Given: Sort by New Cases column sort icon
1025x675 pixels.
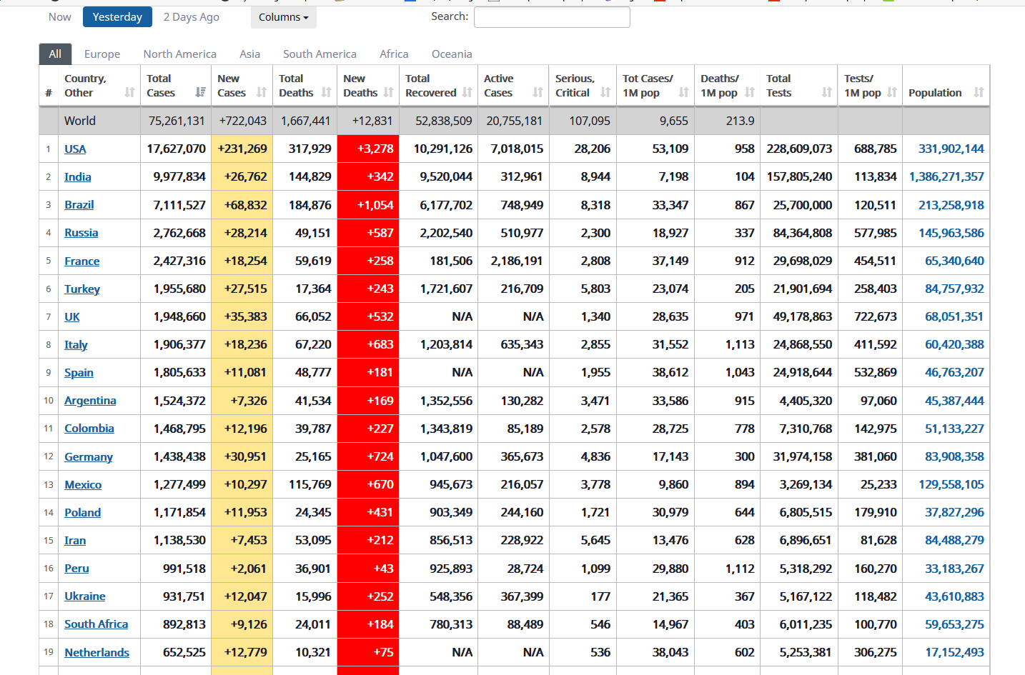Looking at the screenshot, I should [x=262, y=92].
